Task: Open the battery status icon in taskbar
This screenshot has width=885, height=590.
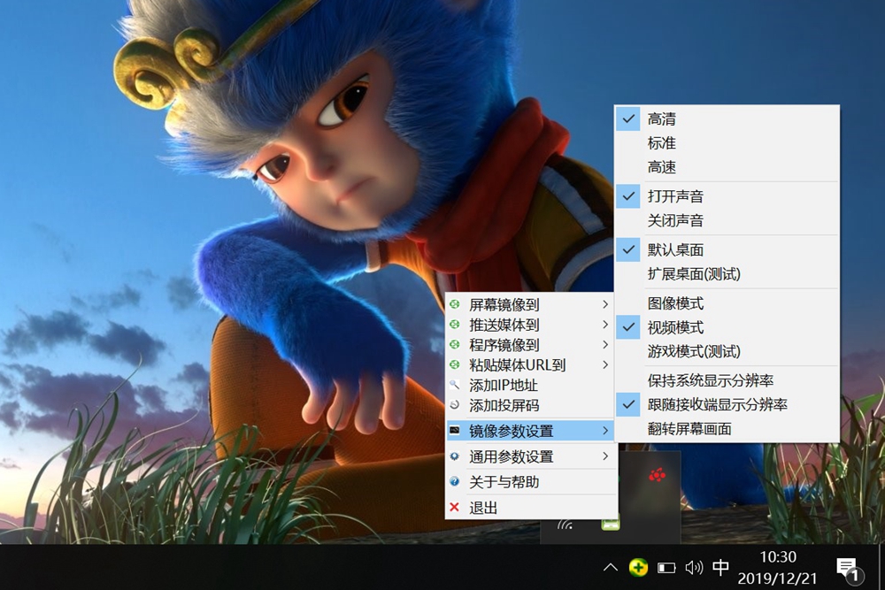Action: coord(666,568)
